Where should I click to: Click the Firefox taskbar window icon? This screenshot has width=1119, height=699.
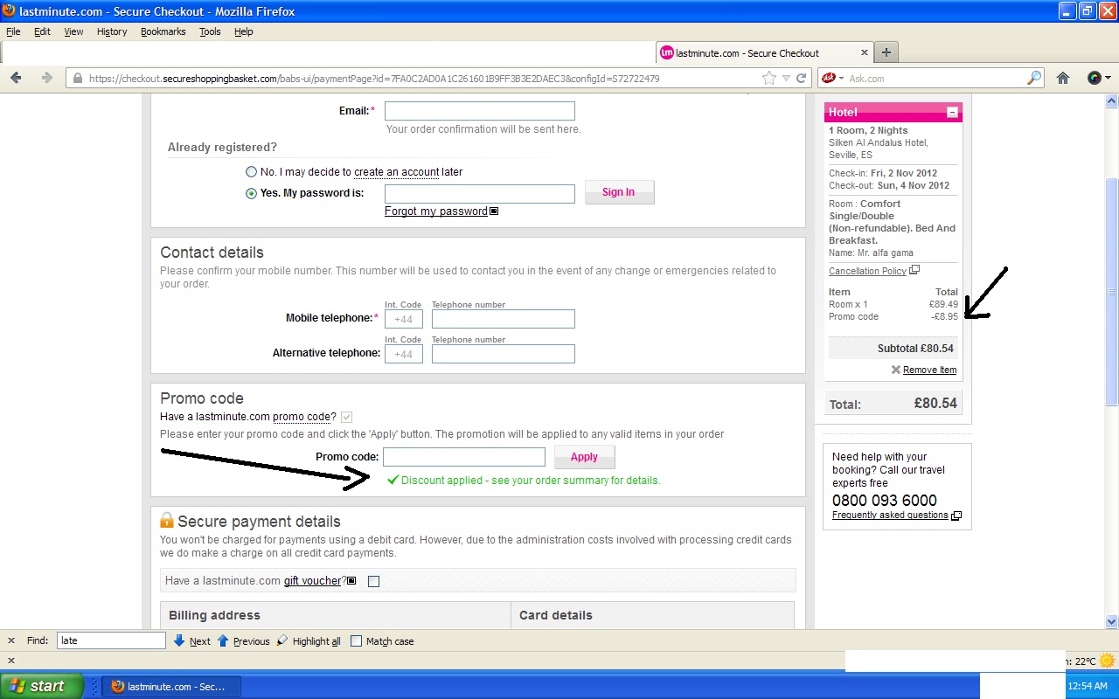pyautogui.click(x=118, y=687)
